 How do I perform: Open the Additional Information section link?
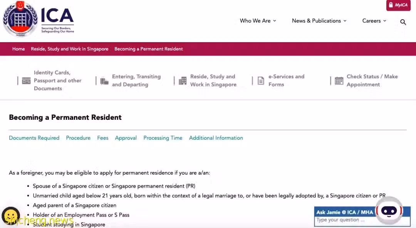pos(216,138)
